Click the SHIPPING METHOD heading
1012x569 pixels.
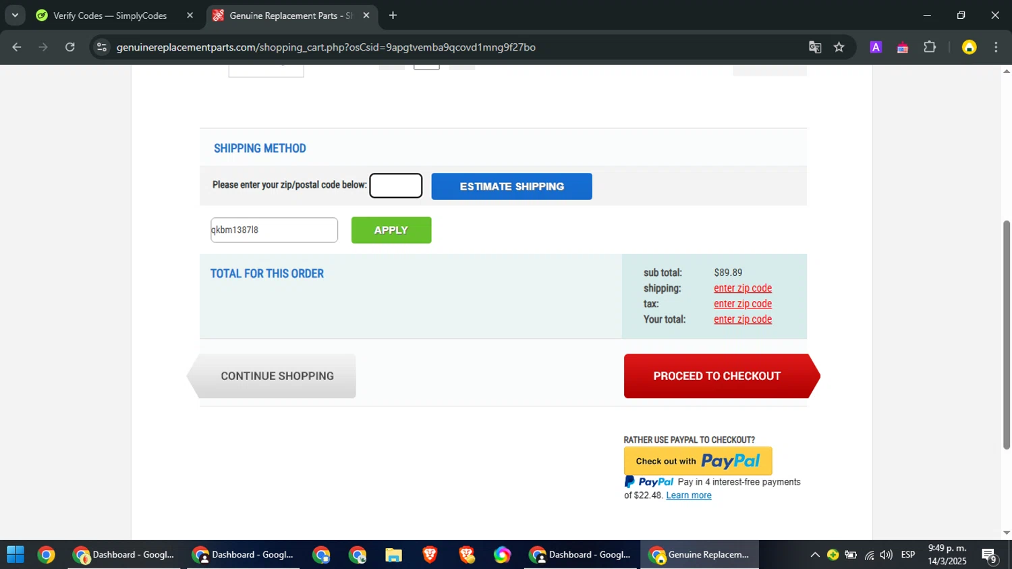[260, 148]
